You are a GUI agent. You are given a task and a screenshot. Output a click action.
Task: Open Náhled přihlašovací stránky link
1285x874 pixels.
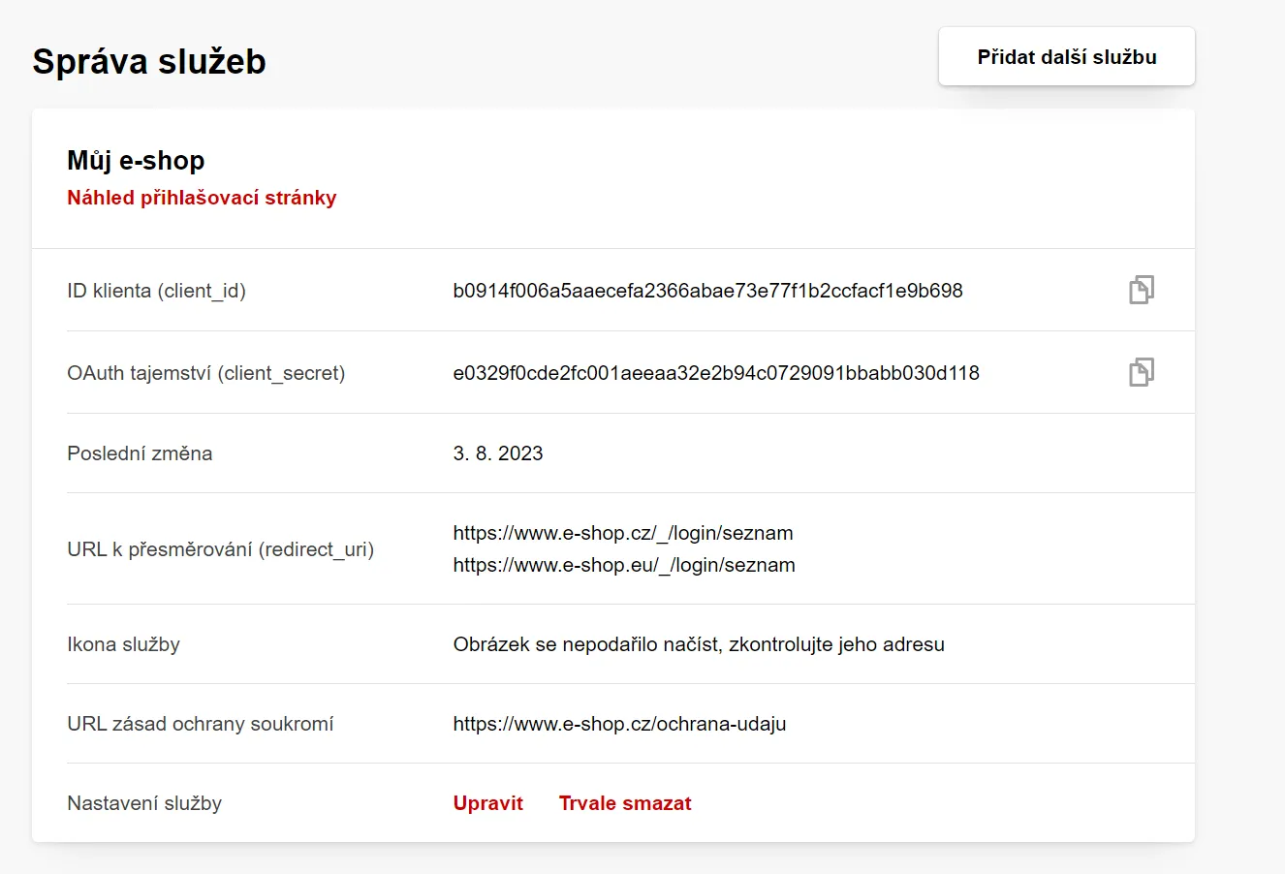tap(202, 198)
